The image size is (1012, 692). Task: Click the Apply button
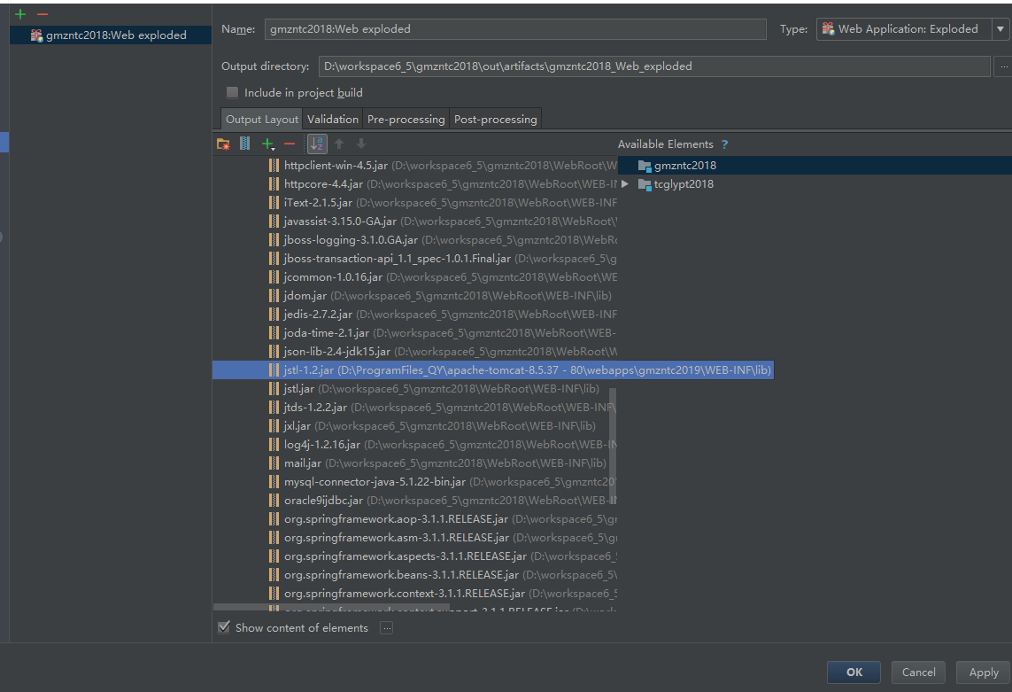984,673
